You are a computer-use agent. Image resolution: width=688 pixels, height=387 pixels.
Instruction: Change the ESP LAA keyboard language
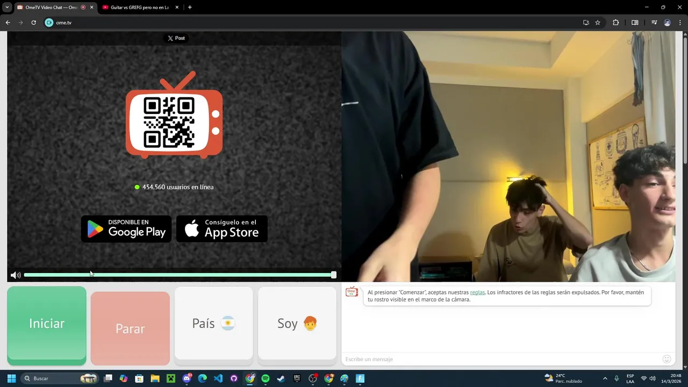pos(630,378)
